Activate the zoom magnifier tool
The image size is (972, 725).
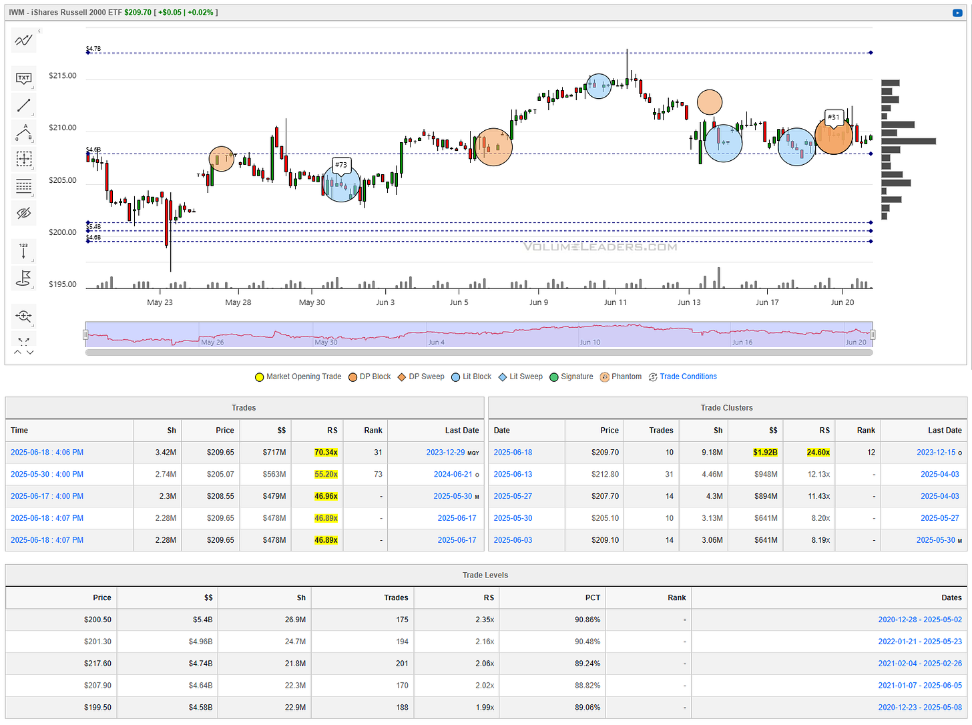click(24, 316)
